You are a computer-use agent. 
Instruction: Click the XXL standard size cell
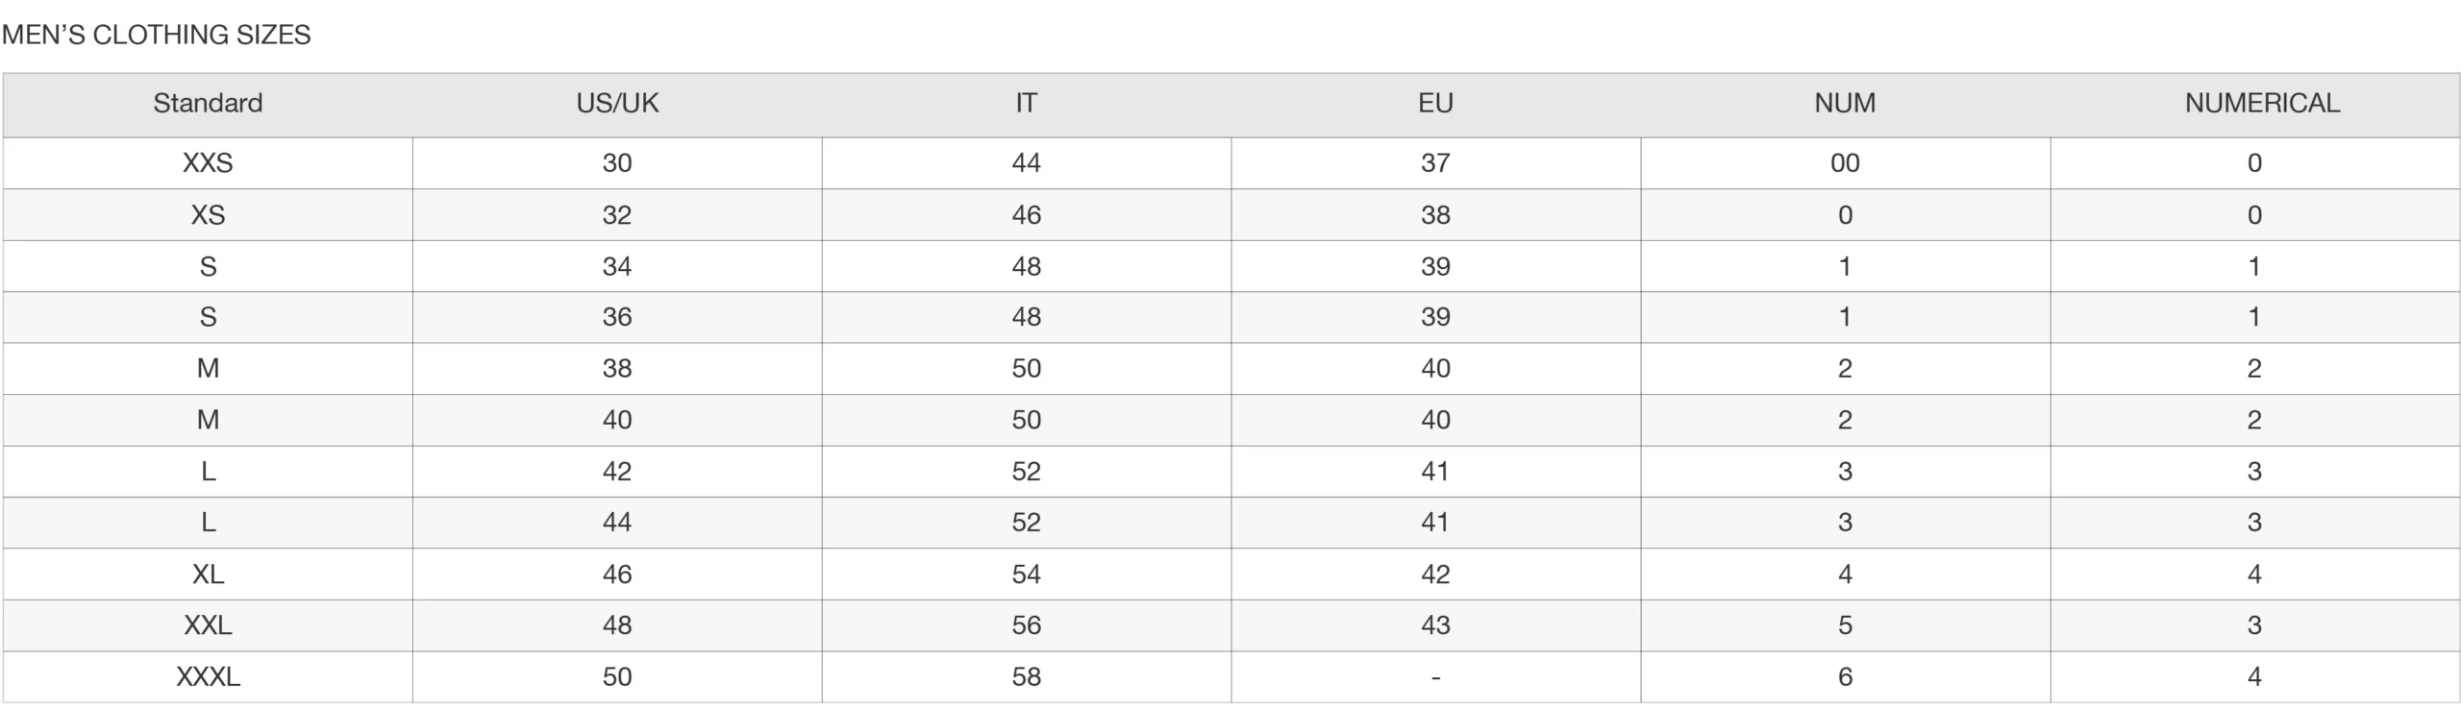pyautogui.click(x=208, y=625)
